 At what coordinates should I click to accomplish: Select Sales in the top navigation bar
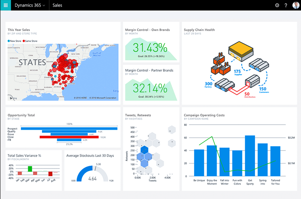[57, 5]
